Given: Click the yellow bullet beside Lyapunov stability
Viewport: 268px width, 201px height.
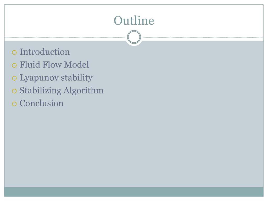Looking at the screenshot, I should tap(14, 78).
